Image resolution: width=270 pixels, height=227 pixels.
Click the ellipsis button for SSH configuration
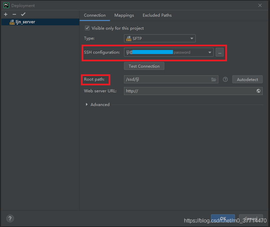[220, 52]
